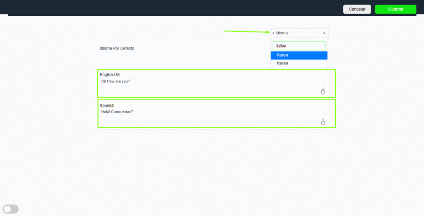
Task: Select the highlighted Italian option
Action: click(299, 55)
